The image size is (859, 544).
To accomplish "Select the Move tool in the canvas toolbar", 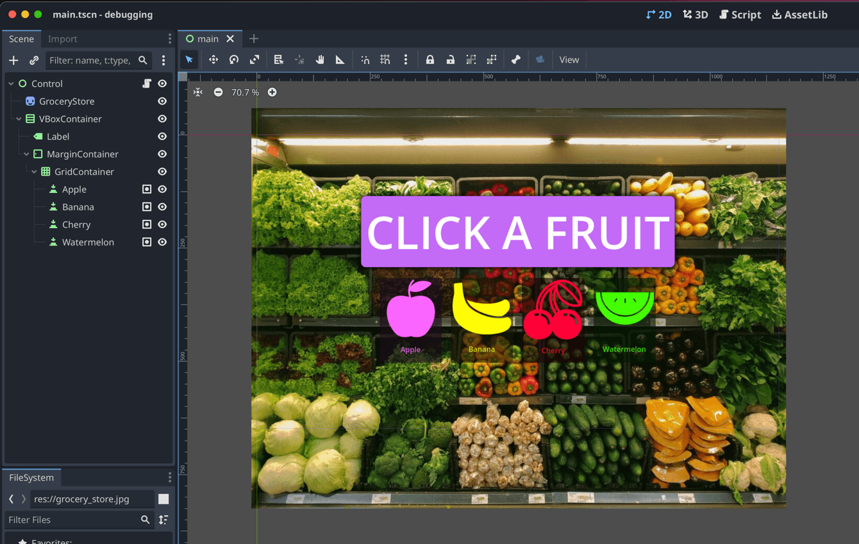I will click(213, 59).
